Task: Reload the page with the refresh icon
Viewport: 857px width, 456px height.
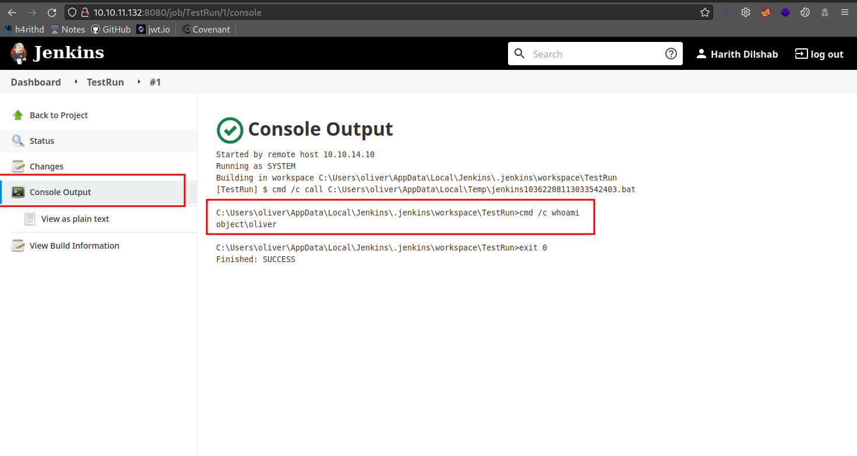Action: (52, 12)
